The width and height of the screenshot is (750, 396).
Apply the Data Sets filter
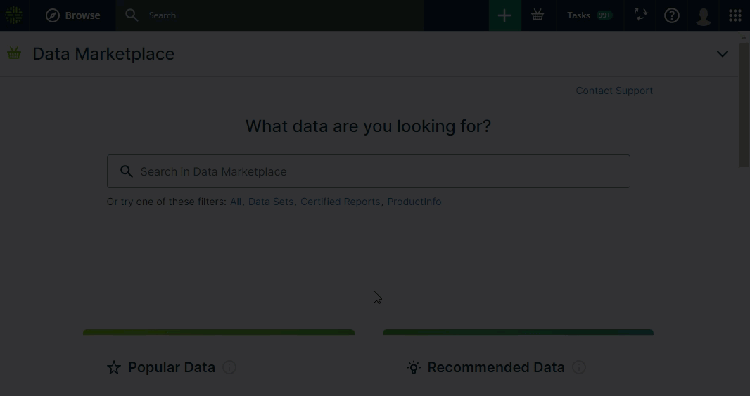coord(271,202)
